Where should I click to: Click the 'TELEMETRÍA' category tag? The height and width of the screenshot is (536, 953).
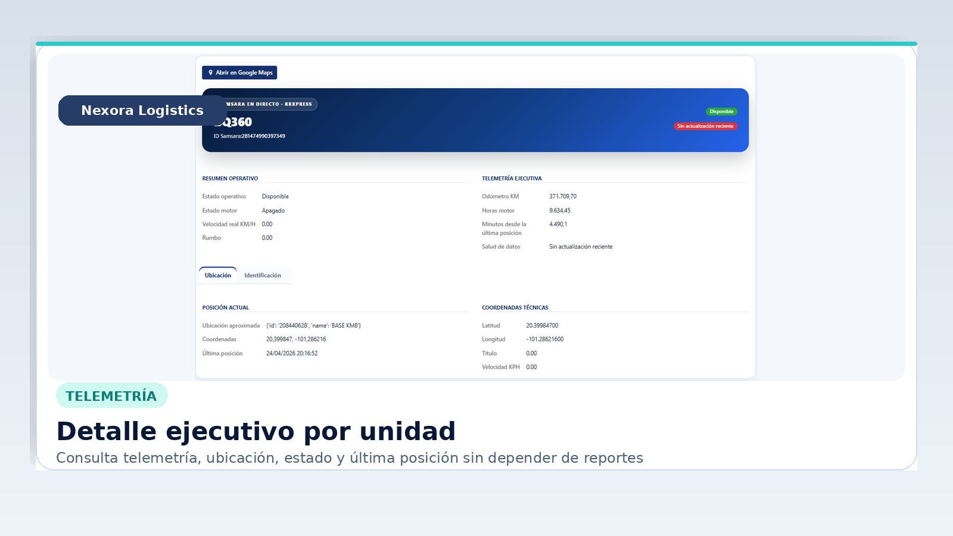pyautogui.click(x=111, y=396)
